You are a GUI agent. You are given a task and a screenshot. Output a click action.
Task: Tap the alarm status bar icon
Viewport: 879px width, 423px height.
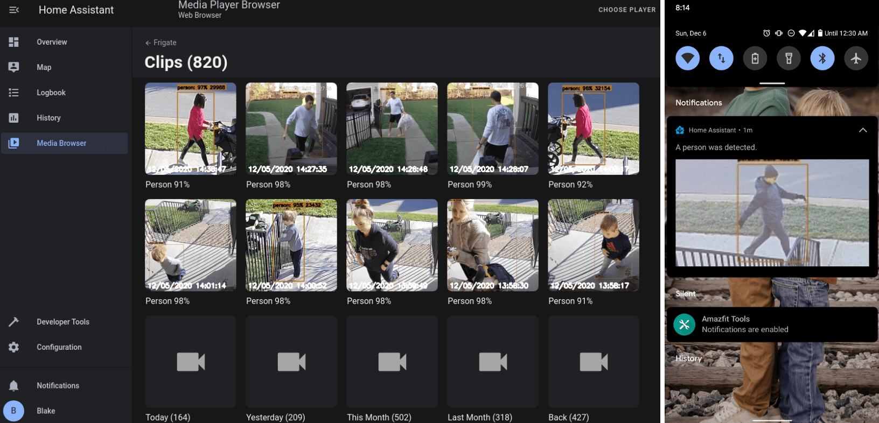[x=766, y=33]
